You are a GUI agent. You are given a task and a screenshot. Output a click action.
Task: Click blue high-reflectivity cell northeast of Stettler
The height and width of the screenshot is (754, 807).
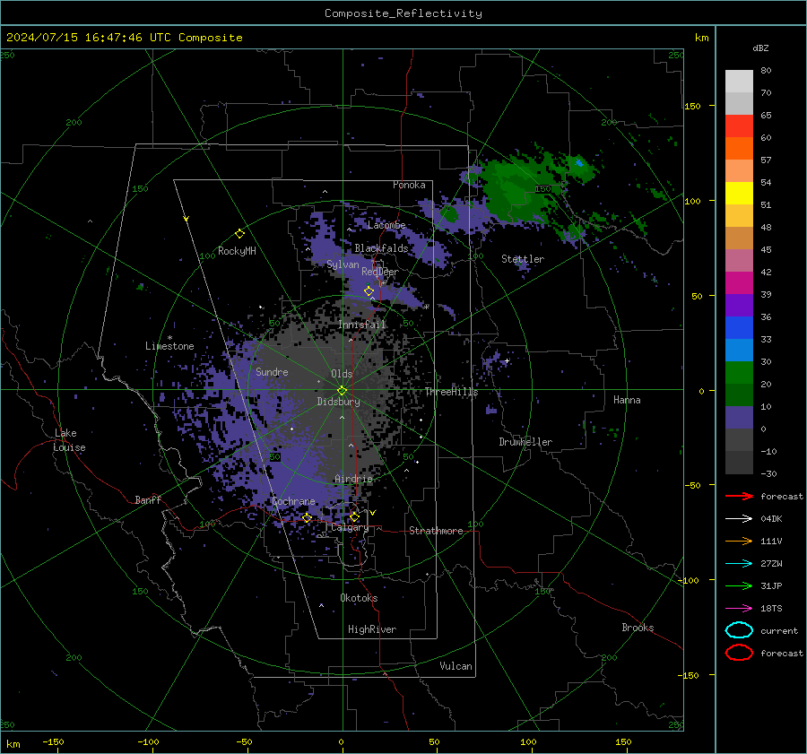pos(579,163)
